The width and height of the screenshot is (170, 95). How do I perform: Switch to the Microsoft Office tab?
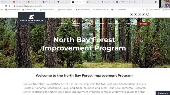pos(34,2)
